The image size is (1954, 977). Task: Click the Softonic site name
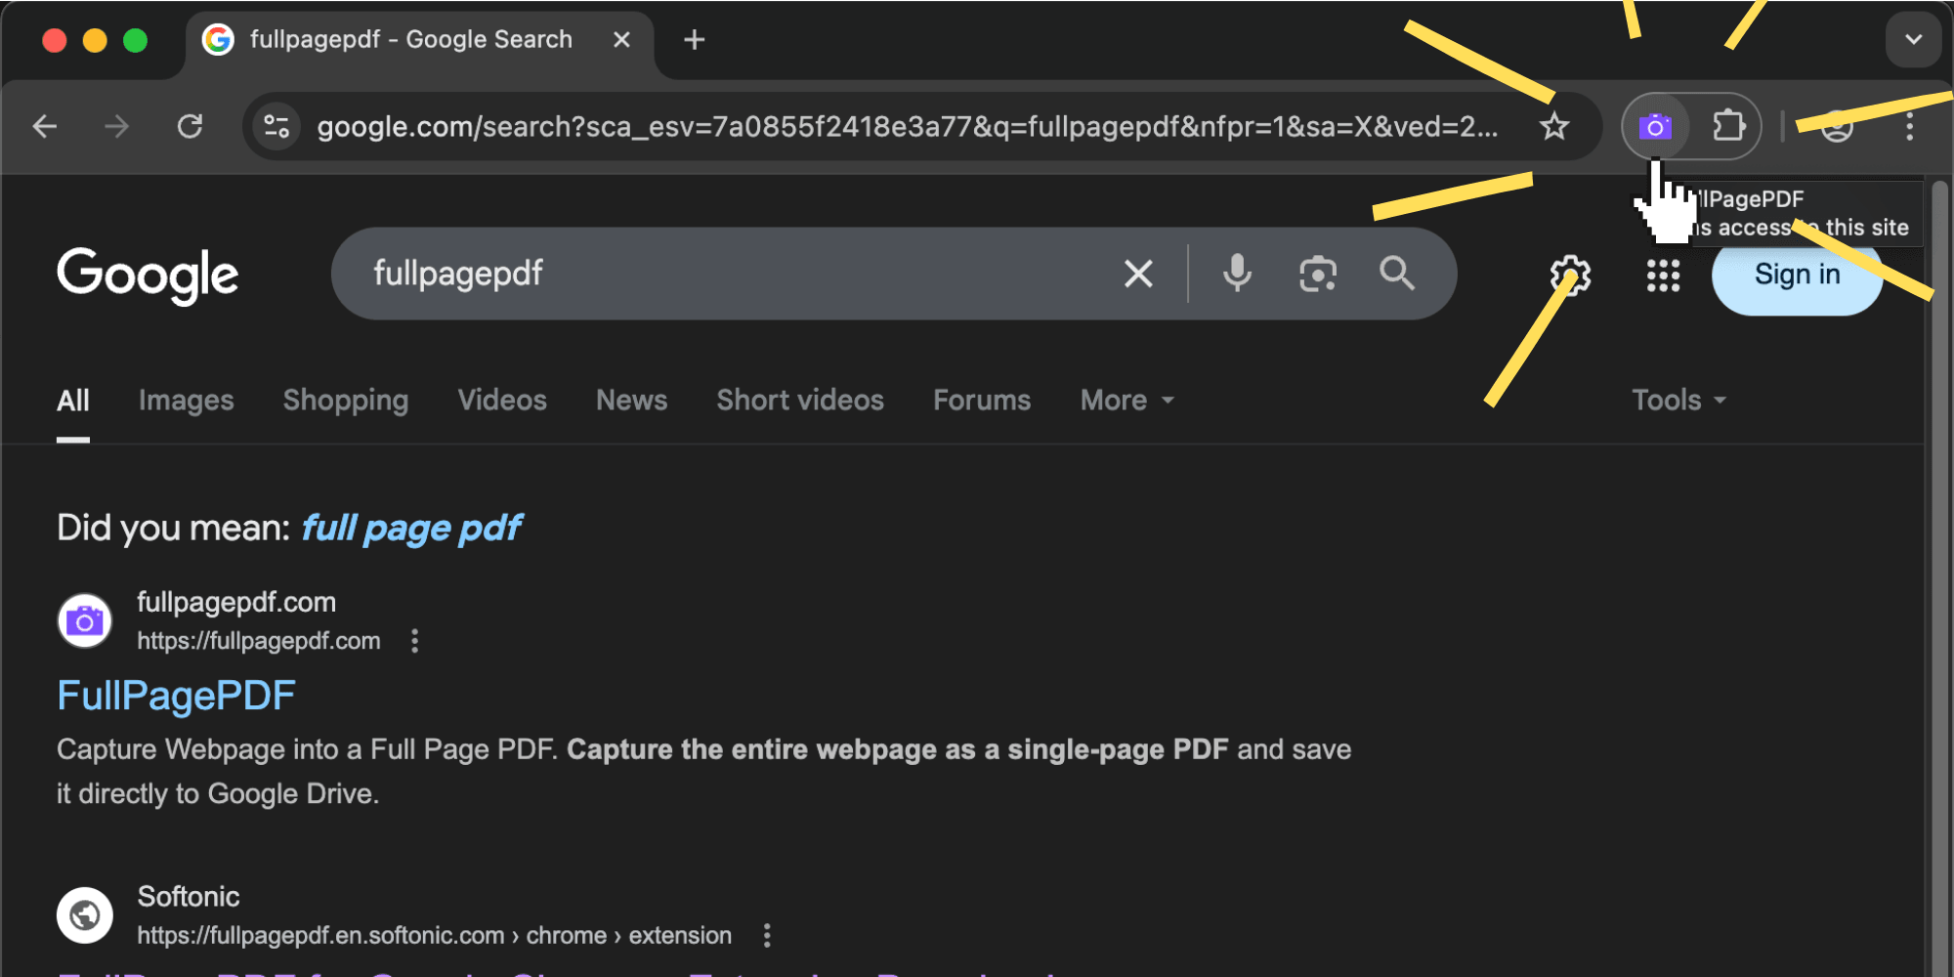tap(189, 897)
